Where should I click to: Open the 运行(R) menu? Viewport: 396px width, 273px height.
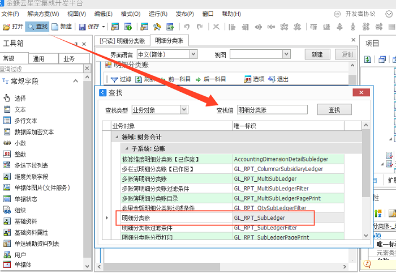[158, 14]
